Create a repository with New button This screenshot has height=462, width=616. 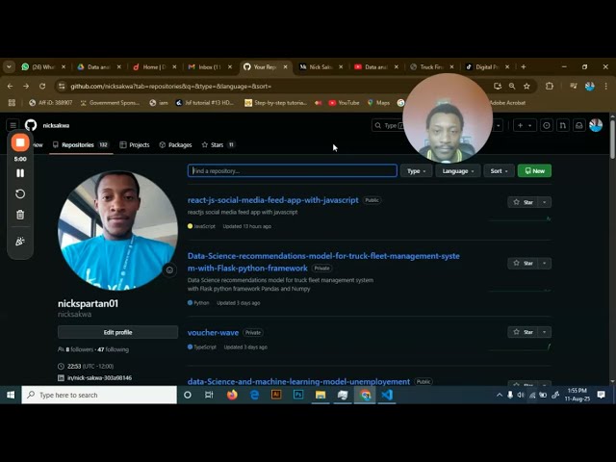pyautogui.click(x=534, y=171)
